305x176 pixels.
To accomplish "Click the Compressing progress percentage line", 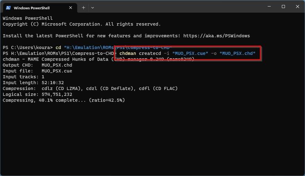I will (x=64, y=100).
